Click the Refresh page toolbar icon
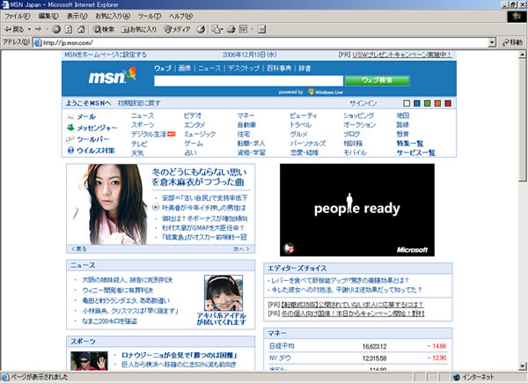The height and width of the screenshot is (384, 528). tap(69, 29)
